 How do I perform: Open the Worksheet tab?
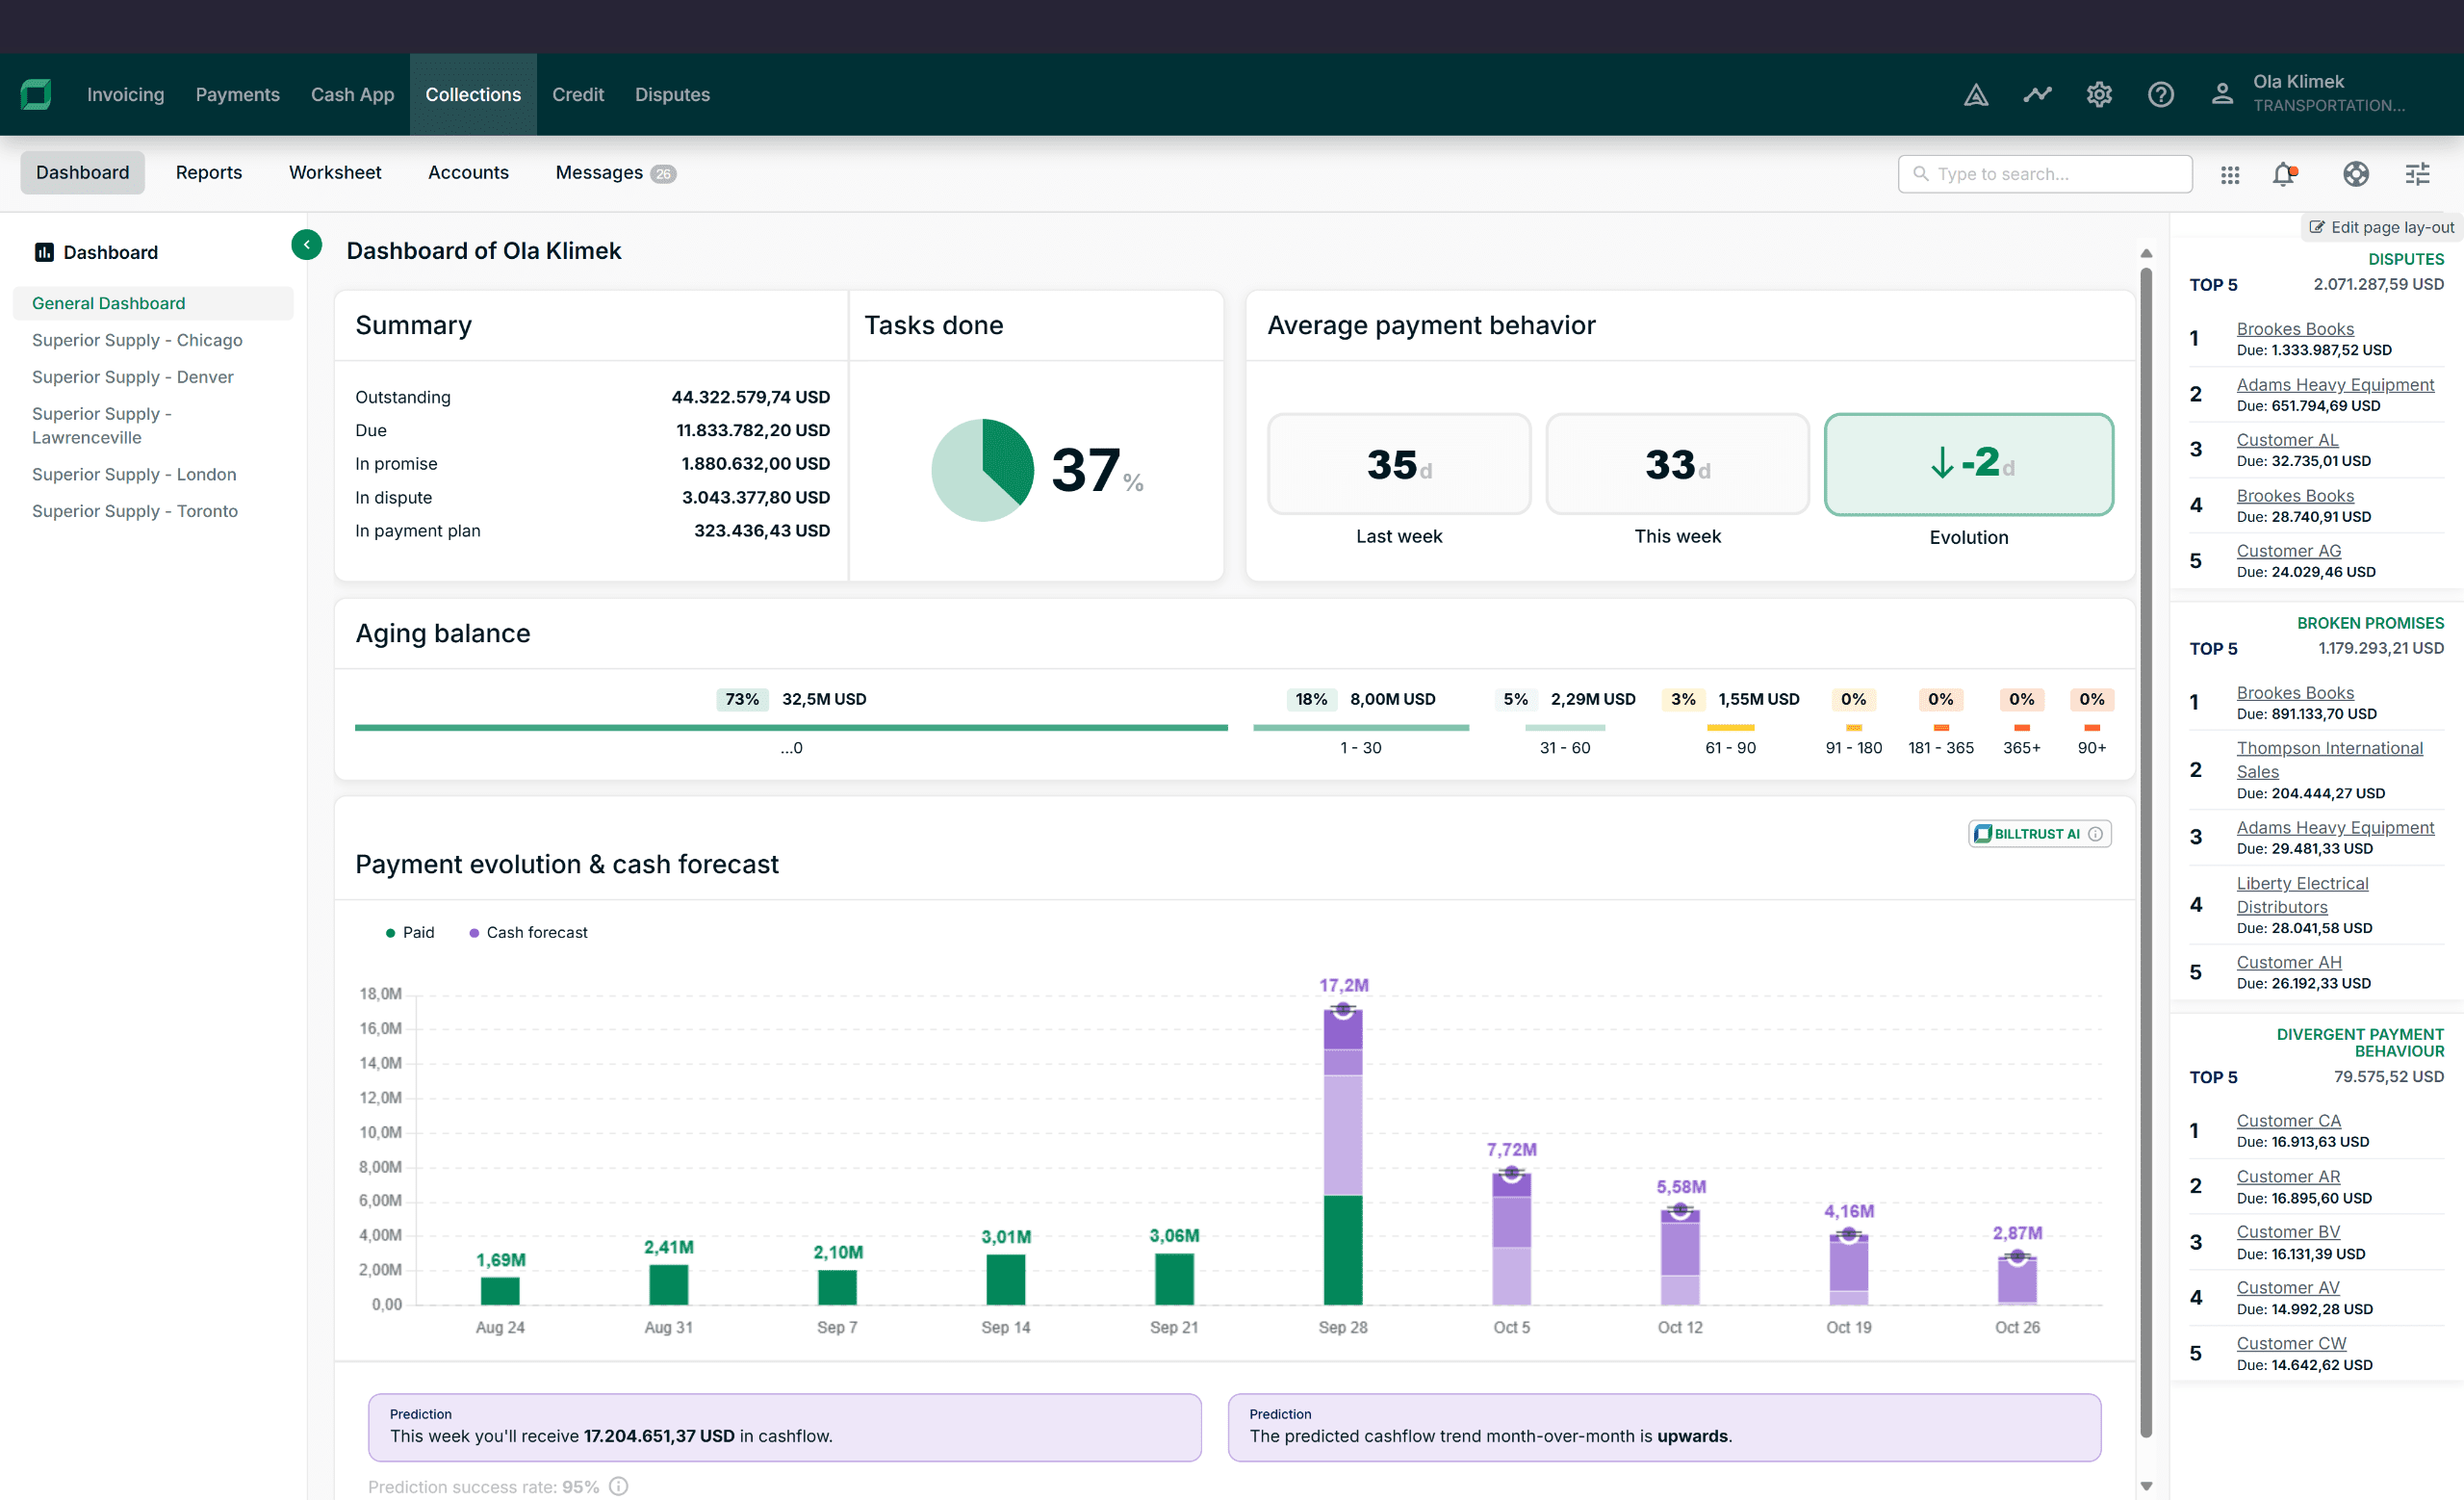(x=335, y=172)
